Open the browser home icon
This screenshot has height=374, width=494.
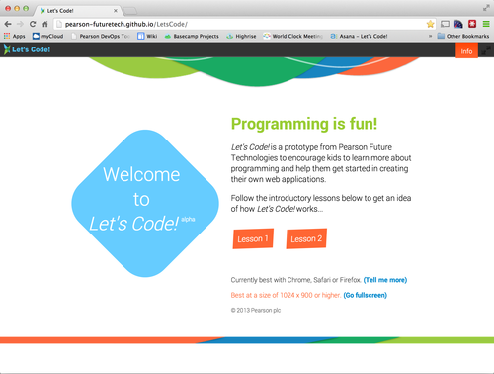45,24
